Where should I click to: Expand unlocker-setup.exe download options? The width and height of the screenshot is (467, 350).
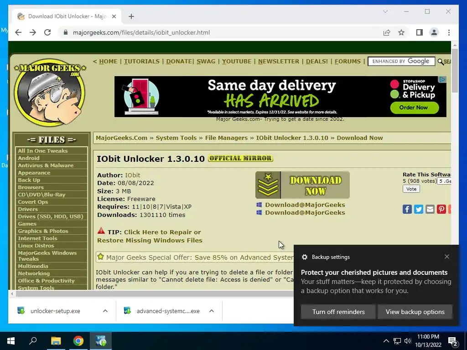(105, 311)
